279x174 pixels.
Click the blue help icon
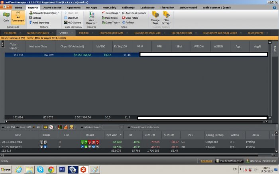coord(275,8)
